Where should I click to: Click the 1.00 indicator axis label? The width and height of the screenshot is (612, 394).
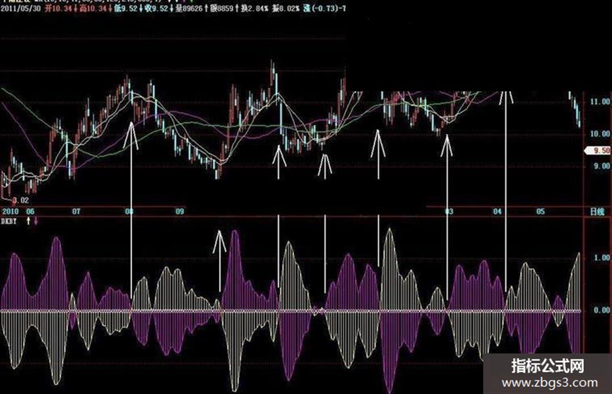(x=602, y=257)
